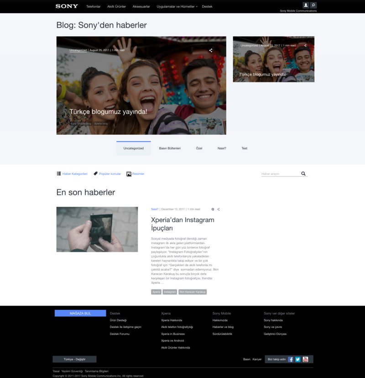Open Telefonlar menu item
Viewport: 365px width, 378px height.
(93, 6)
